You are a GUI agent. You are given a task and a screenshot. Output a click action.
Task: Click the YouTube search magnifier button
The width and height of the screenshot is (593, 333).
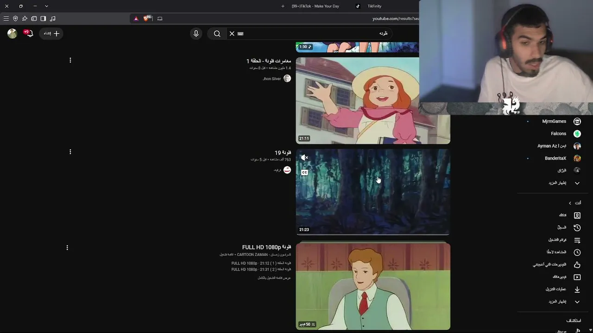click(x=217, y=33)
